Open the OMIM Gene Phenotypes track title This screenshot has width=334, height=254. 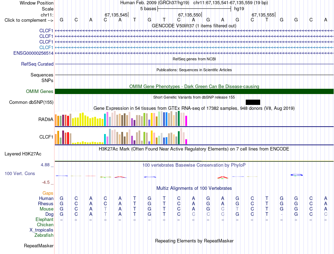pos(194,86)
